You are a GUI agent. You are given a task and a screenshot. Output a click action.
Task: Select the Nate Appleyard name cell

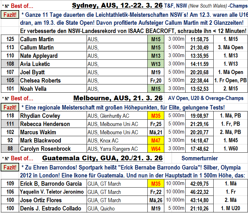click(x=53, y=56)
